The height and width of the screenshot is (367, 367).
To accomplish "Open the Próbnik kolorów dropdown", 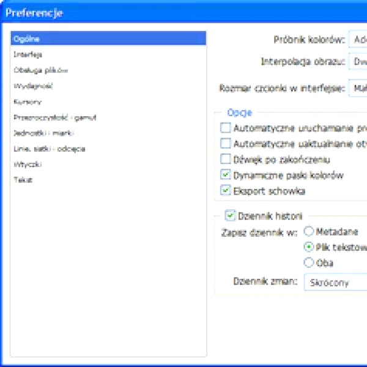I will coord(358,39).
